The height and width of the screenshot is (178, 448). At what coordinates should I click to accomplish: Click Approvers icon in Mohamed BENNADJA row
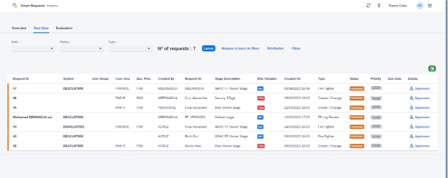[x=412, y=117]
